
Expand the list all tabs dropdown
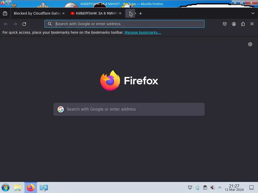[x=253, y=14]
